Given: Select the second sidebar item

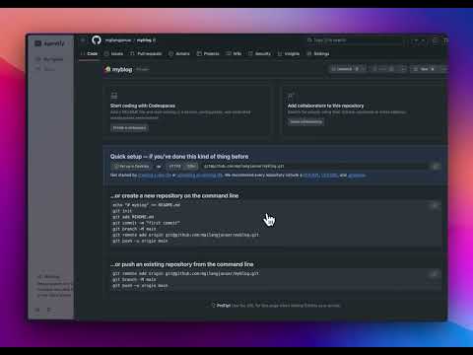Looking at the screenshot, I should point(45,69).
